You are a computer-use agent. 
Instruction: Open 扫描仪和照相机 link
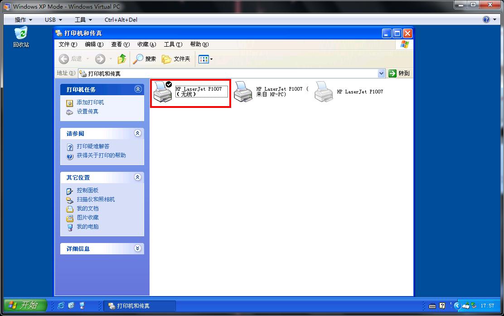click(96, 199)
